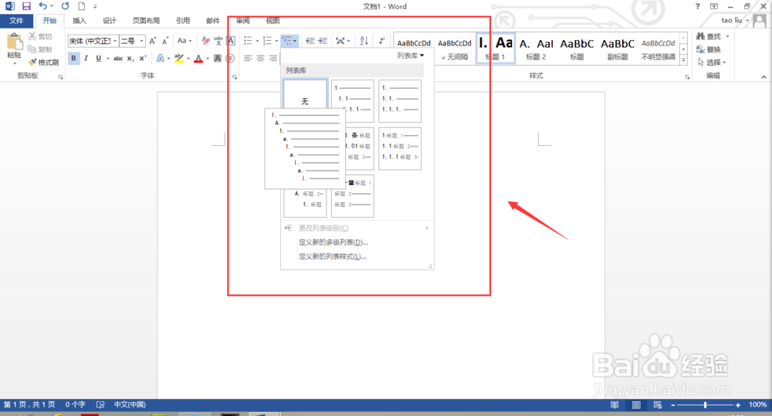Increase font size with the grow font icon
The height and width of the screenshot is (416, 772).
(153, 41)
